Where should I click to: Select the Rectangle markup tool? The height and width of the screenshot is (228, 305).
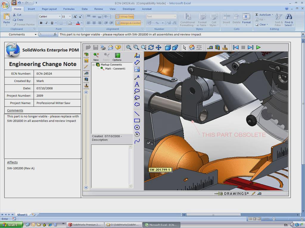[137, 121]
